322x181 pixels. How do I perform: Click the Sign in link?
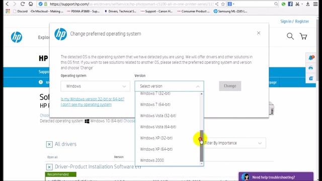pyautogui.click(x=286, y=21)
